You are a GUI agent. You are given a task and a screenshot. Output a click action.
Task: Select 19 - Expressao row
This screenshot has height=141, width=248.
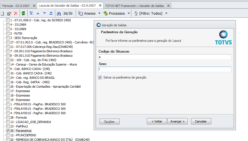[20, 100]
